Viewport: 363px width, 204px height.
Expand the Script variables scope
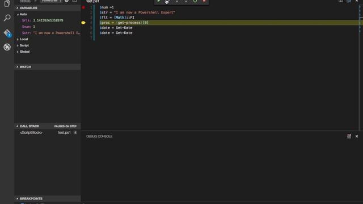tap(48, 45)
